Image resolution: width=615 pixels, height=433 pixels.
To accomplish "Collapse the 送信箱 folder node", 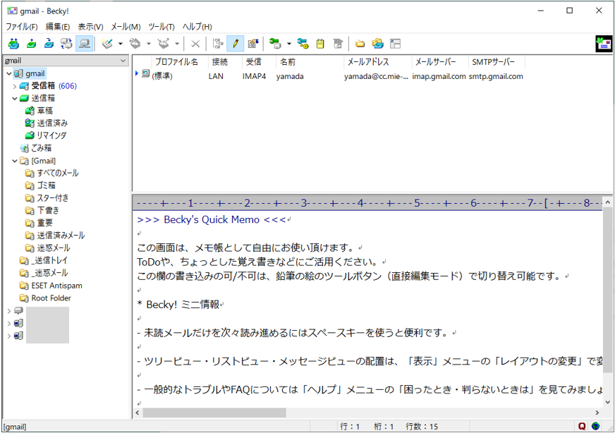I will 15,99.
